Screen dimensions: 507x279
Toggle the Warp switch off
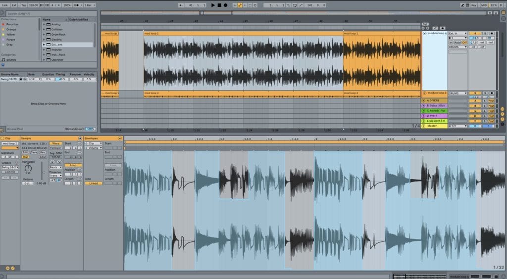55,143
